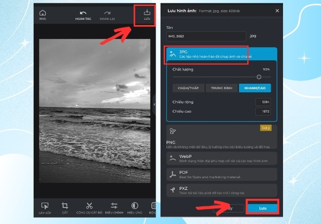Click the blue Lưu save button

point(263,208)
